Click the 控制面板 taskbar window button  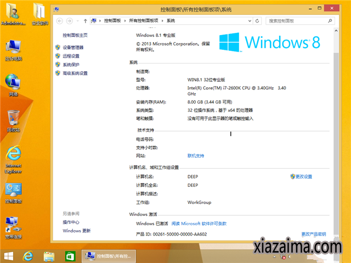coord(109,256)
